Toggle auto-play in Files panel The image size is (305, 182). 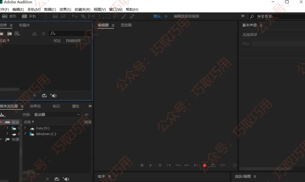(x=54, y=95)
